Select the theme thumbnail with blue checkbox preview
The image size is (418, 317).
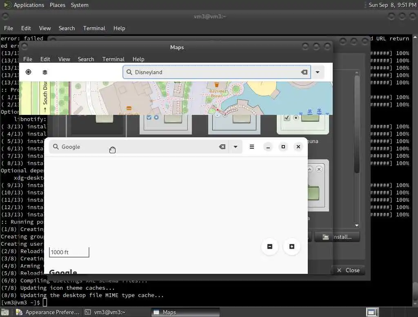click(166, 124)
